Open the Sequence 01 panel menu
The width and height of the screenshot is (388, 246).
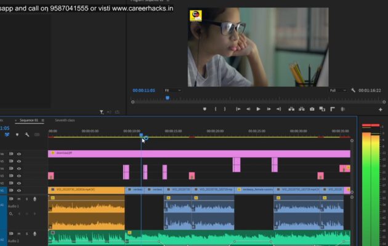pyautogui.click(x=43, y=121)
